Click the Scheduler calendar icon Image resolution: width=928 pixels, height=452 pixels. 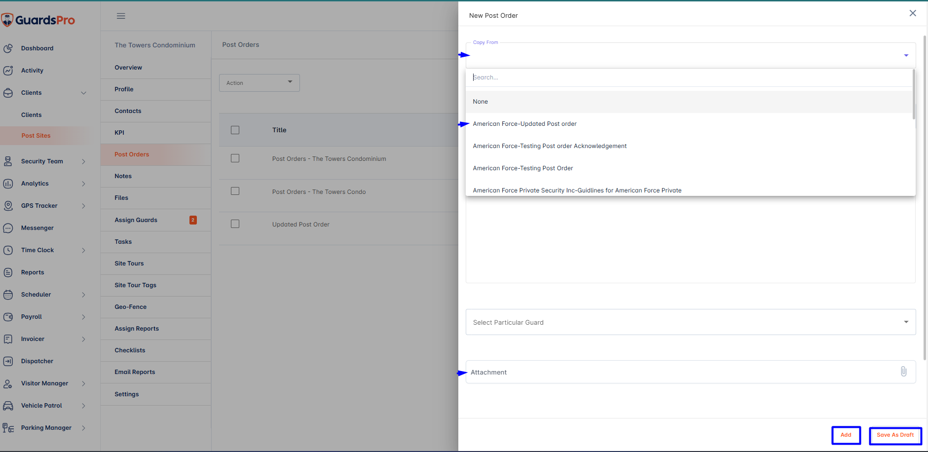coord(8,295)
